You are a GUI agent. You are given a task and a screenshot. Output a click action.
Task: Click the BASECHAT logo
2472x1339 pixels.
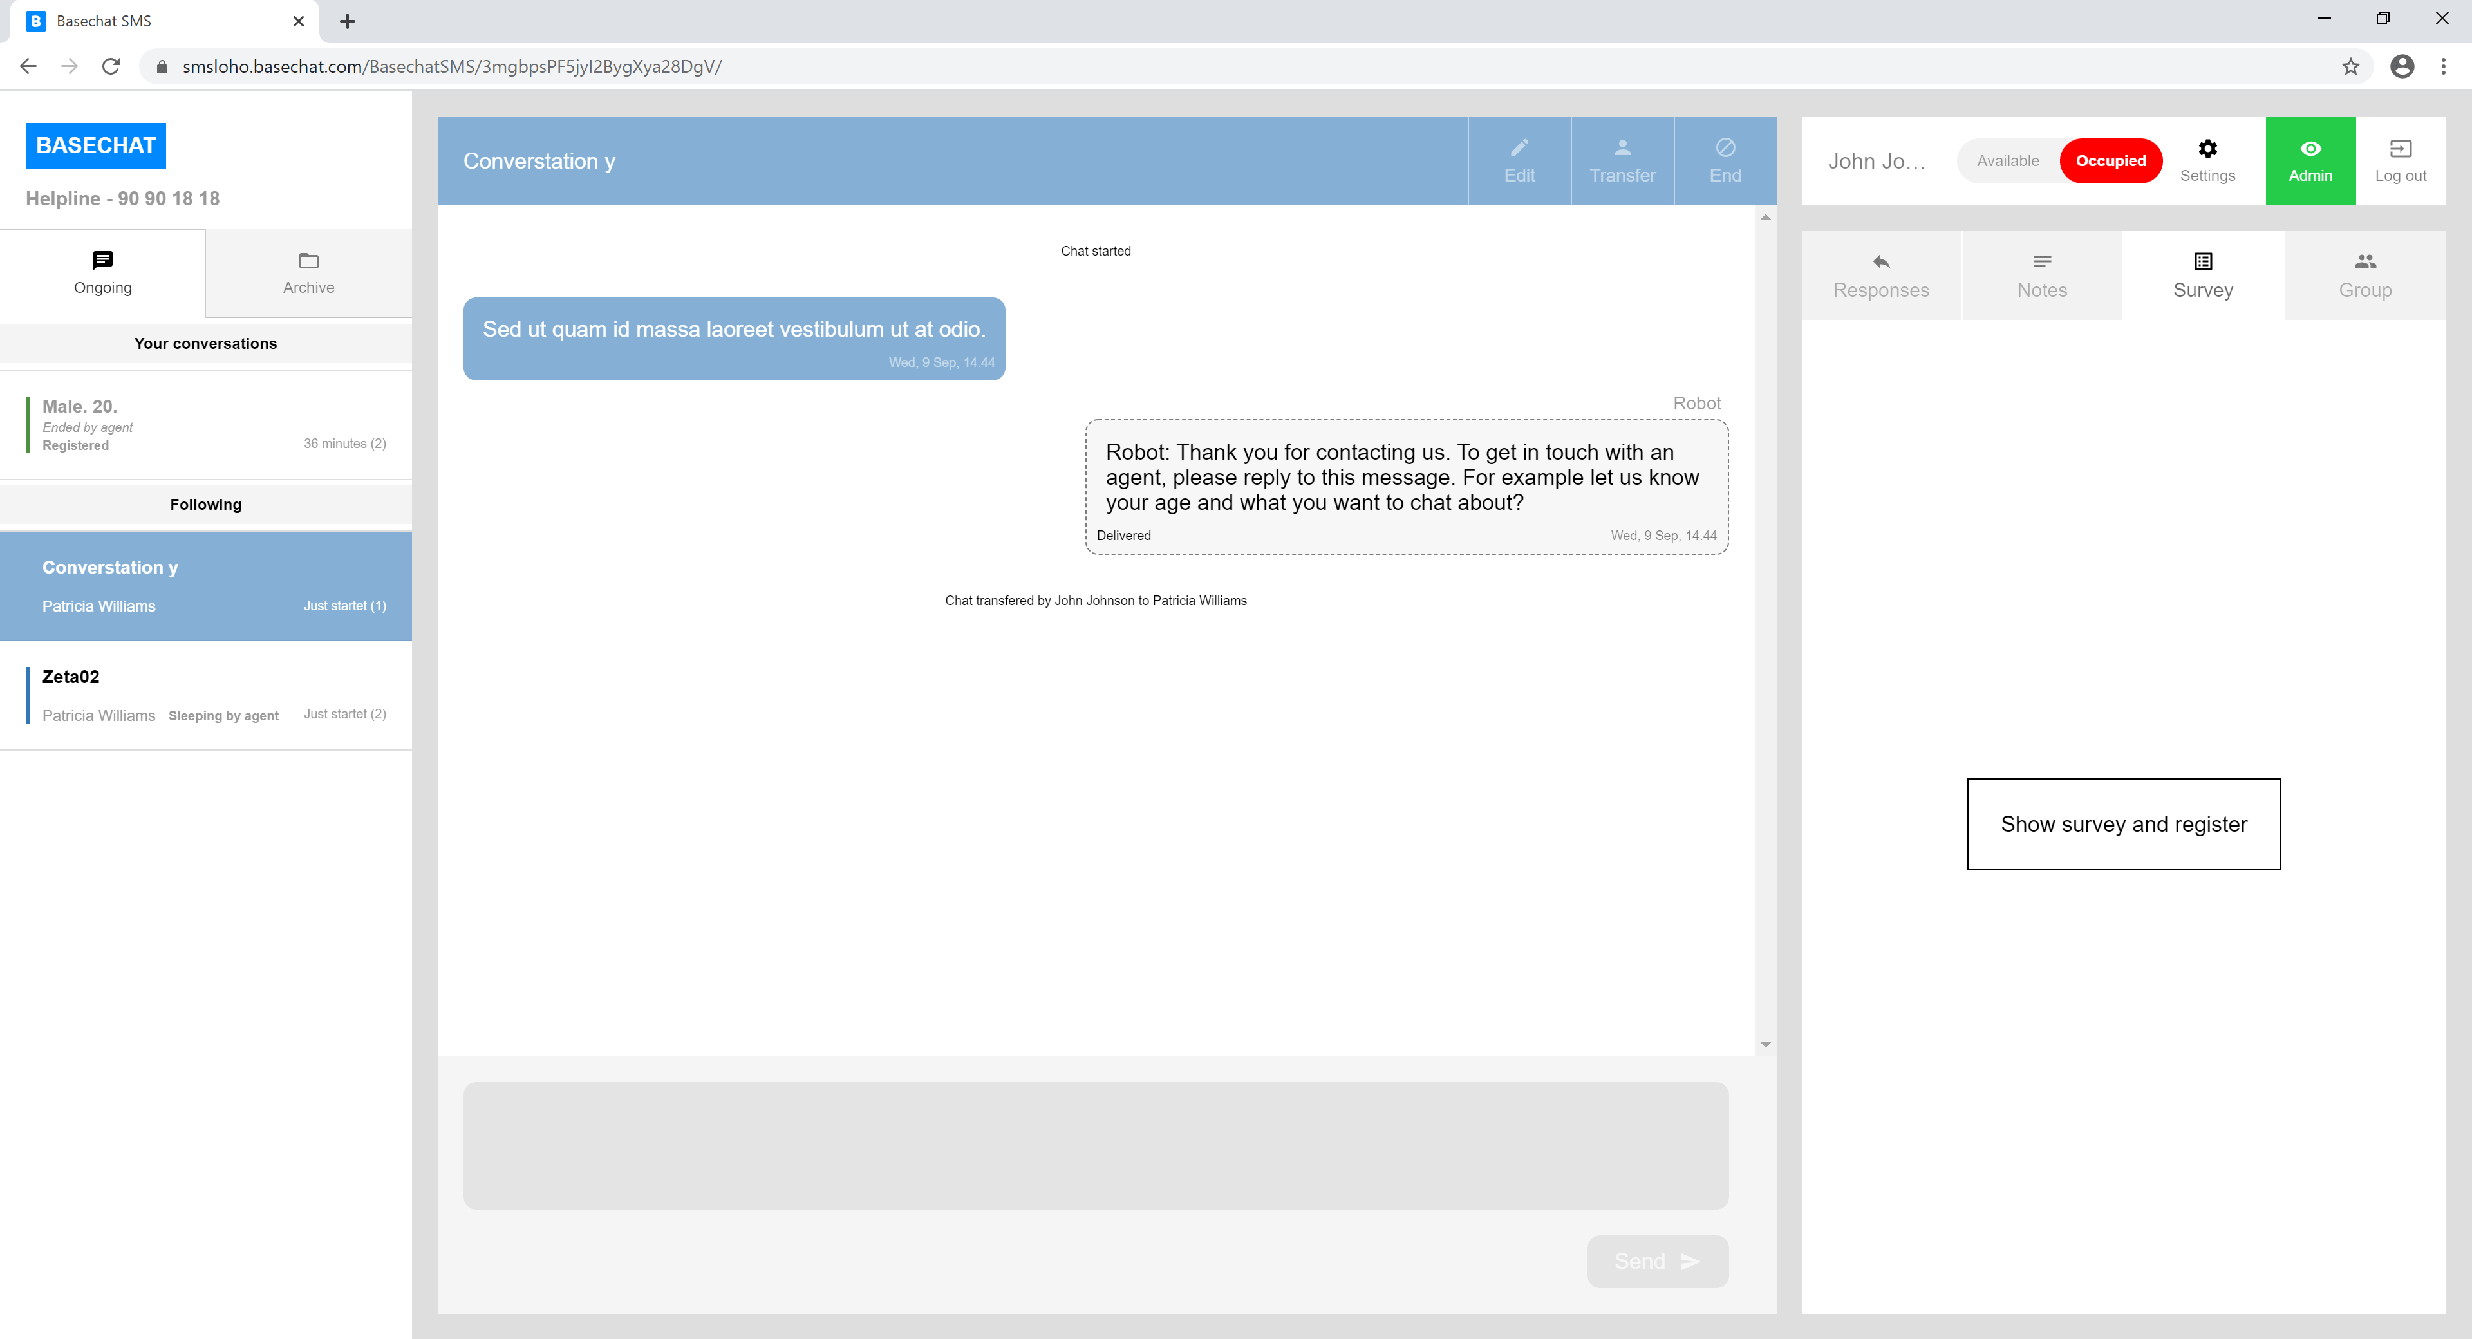[x=96, y=146]
